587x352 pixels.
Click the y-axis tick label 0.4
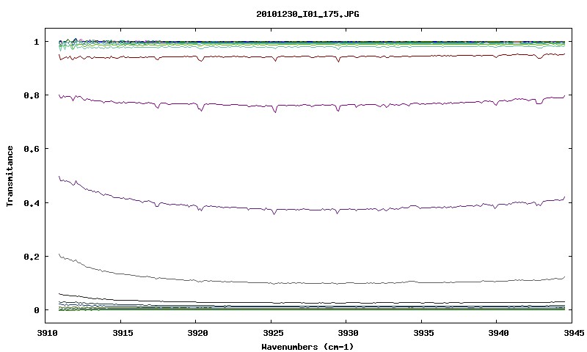pyautogui.click(x=32, y=202)
